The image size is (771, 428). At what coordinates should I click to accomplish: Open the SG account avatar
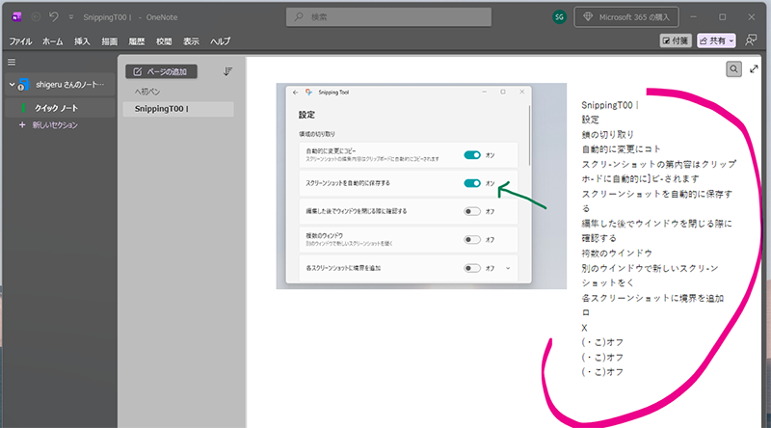[x=559, y=17]
